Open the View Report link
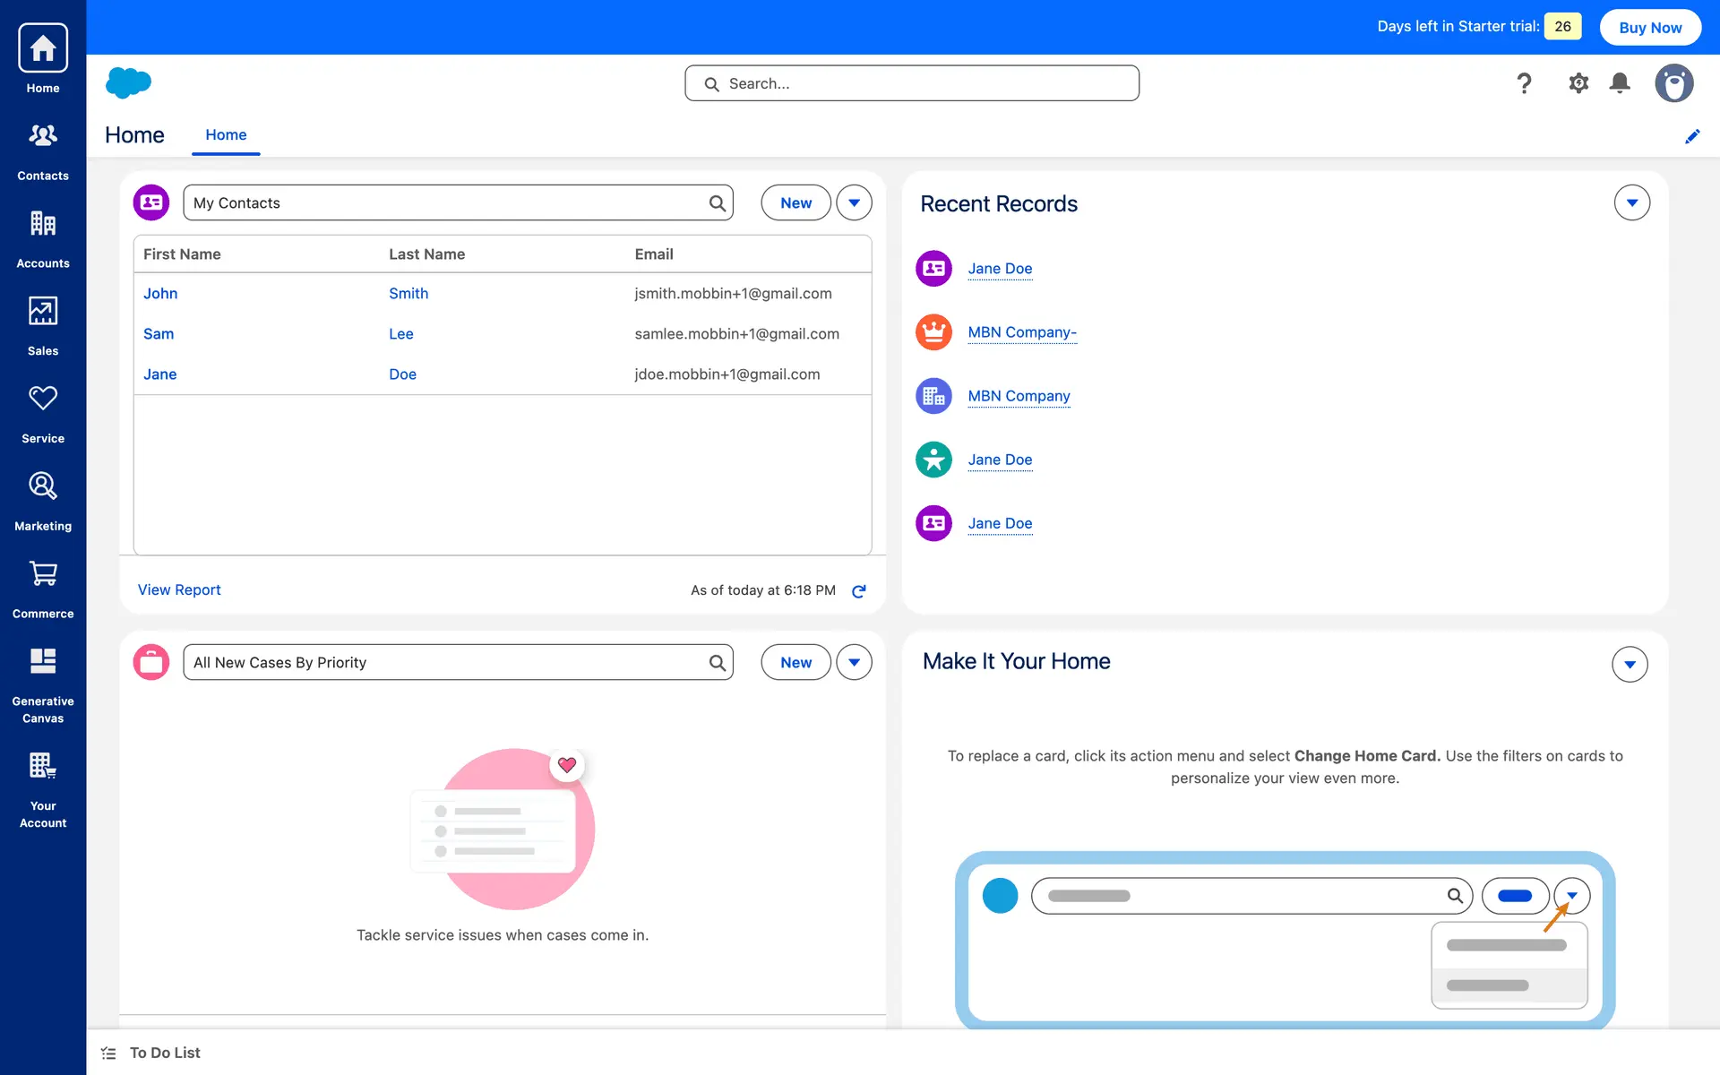 (179, 589)
